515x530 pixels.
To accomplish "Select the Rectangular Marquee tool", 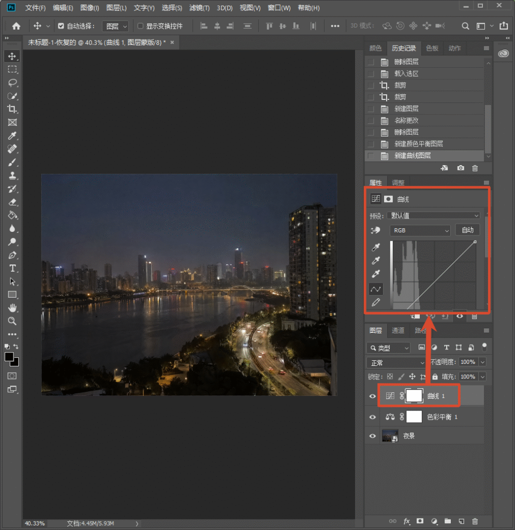I will tap(12, 69).
